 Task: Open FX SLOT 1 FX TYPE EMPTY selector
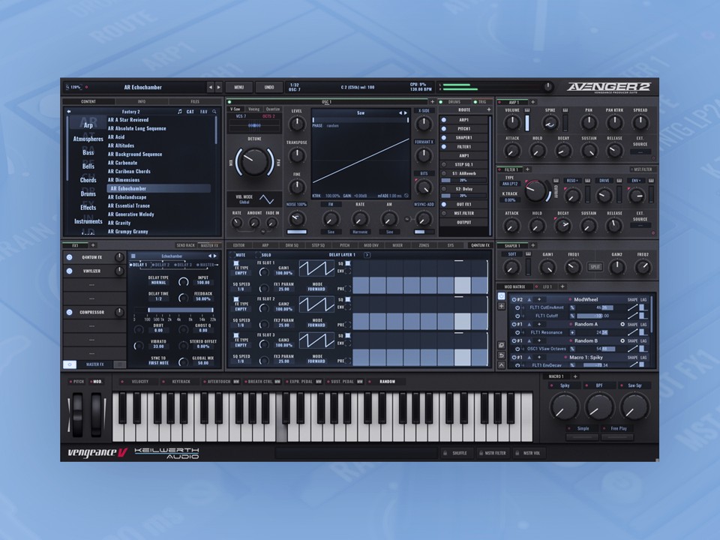[241, 273]
